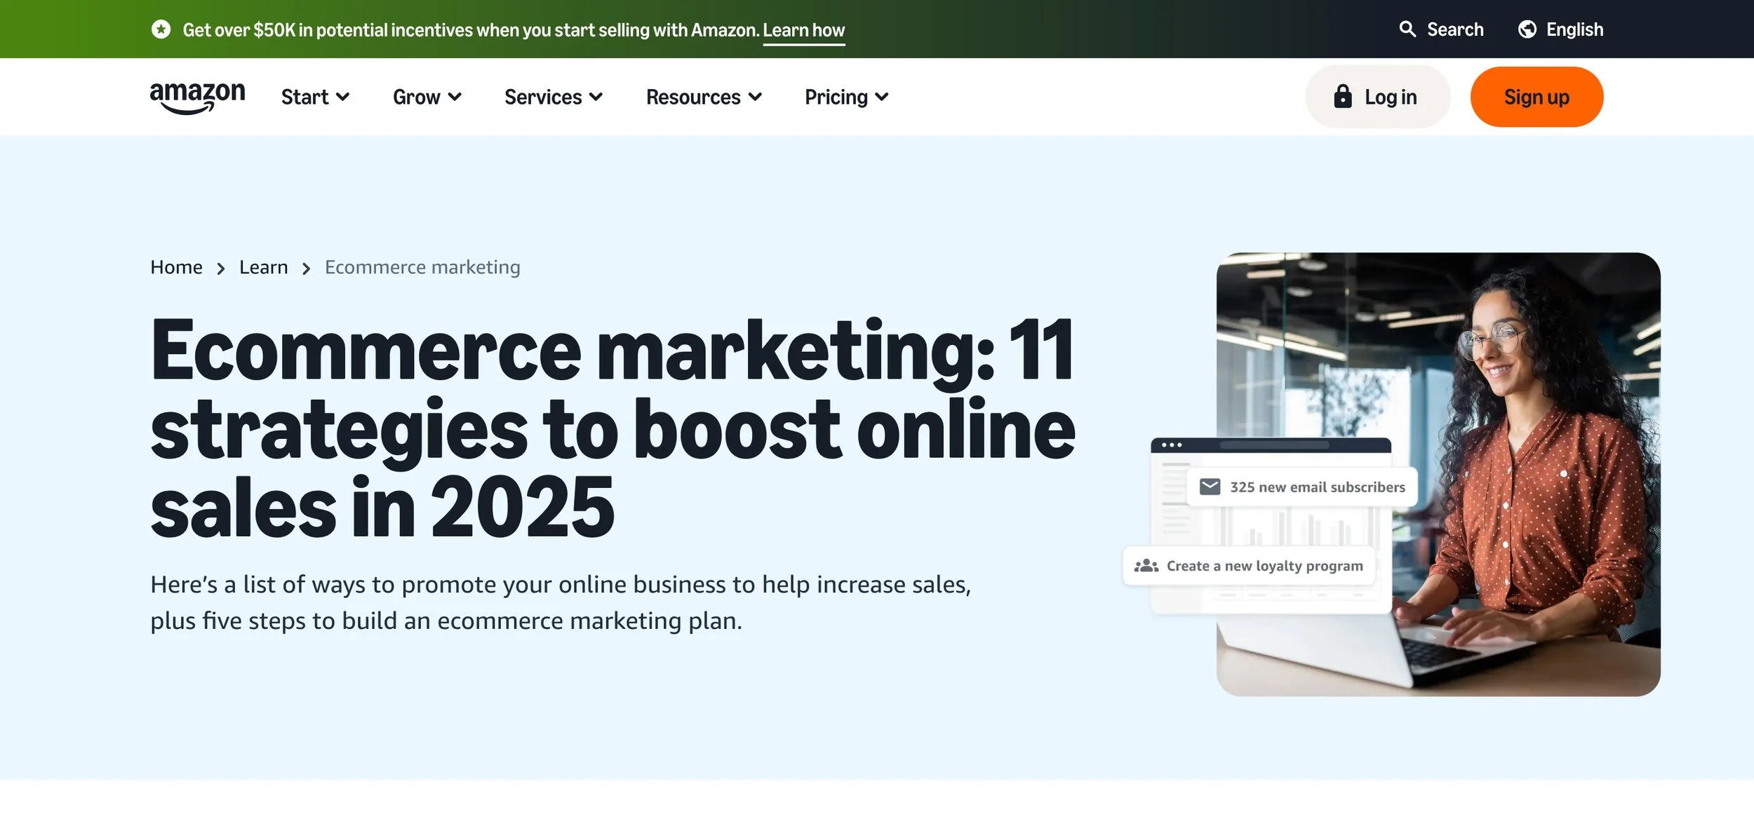Click the globe language icon

point(1527,29)
